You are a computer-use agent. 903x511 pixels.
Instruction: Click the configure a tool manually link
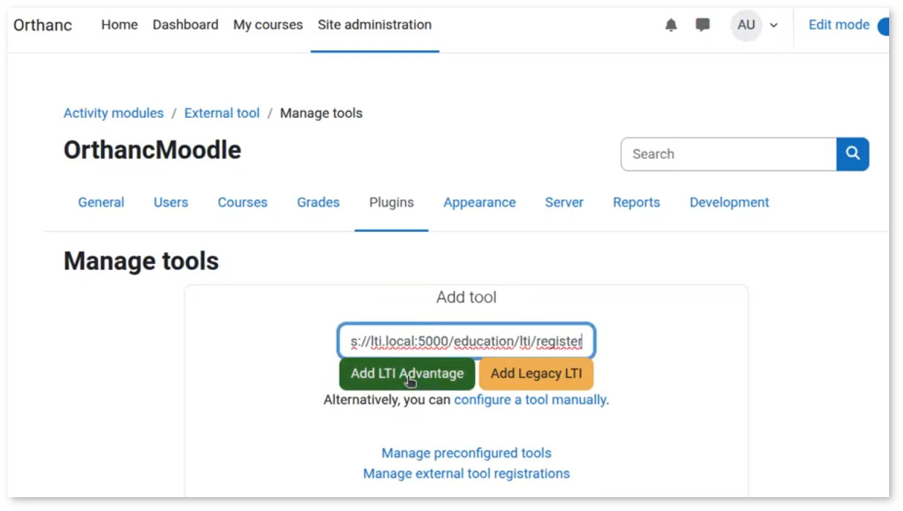(529, 400)
